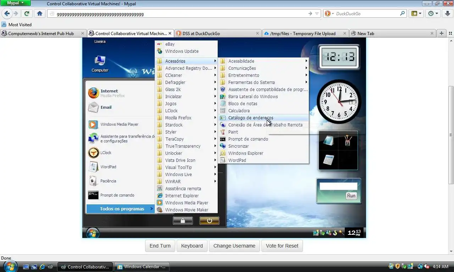Open the Downloads arrow icon in toolbar

pos(448,13)
